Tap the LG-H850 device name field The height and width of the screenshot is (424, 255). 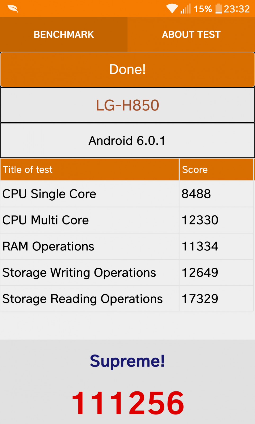pyautogui.click(x=127, y=105)
